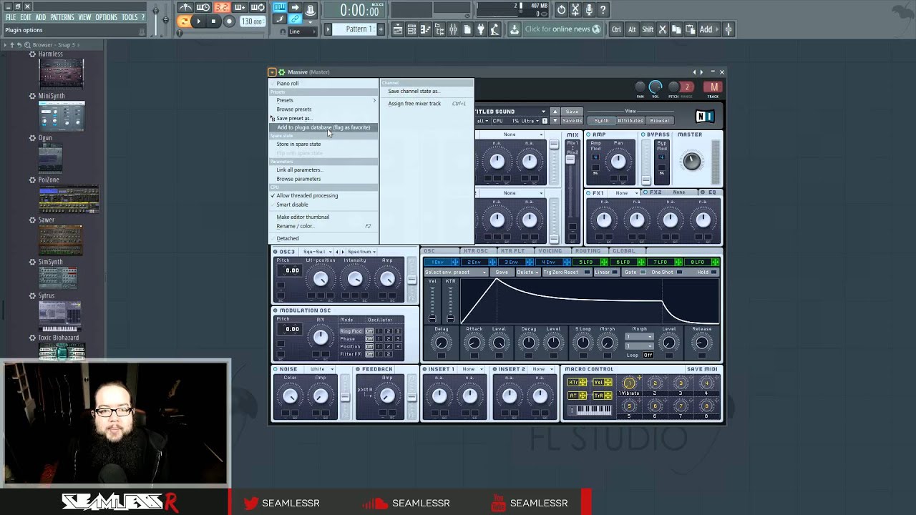Open the Add dropdown in toolbar

[x=708, y=29]
